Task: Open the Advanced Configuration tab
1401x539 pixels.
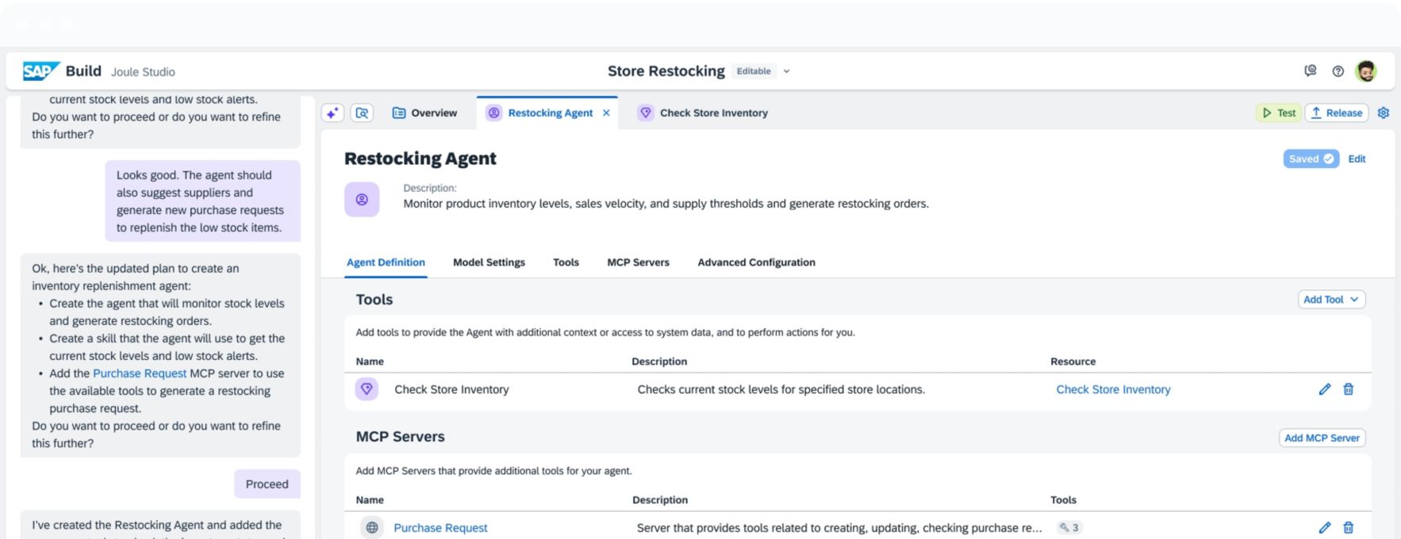Action: click(x=756, y=262)
